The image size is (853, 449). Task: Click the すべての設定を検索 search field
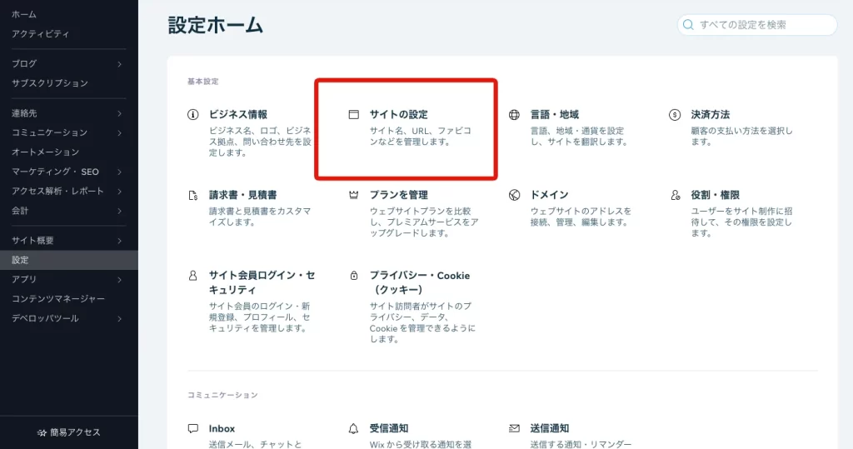(756, 25)
